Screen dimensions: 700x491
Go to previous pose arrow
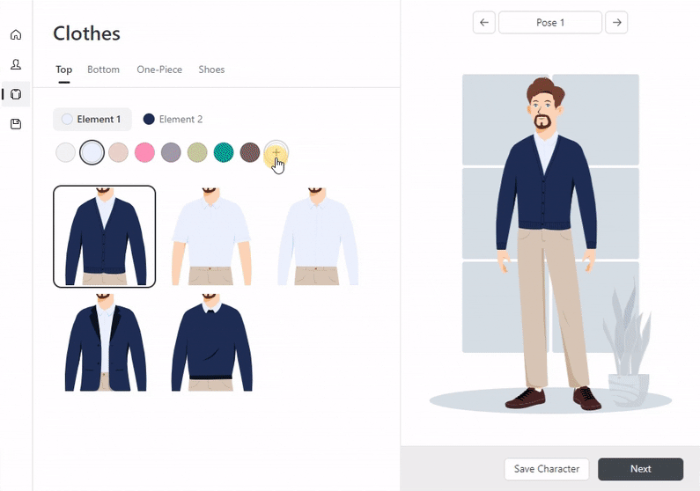(x=483, y=23)
